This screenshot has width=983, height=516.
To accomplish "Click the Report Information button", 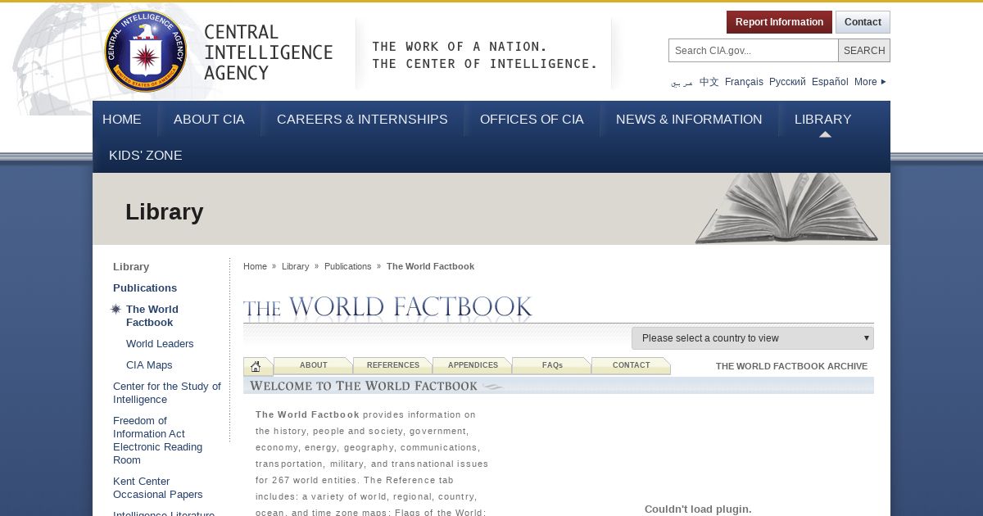I will click(x=779, y=22).
